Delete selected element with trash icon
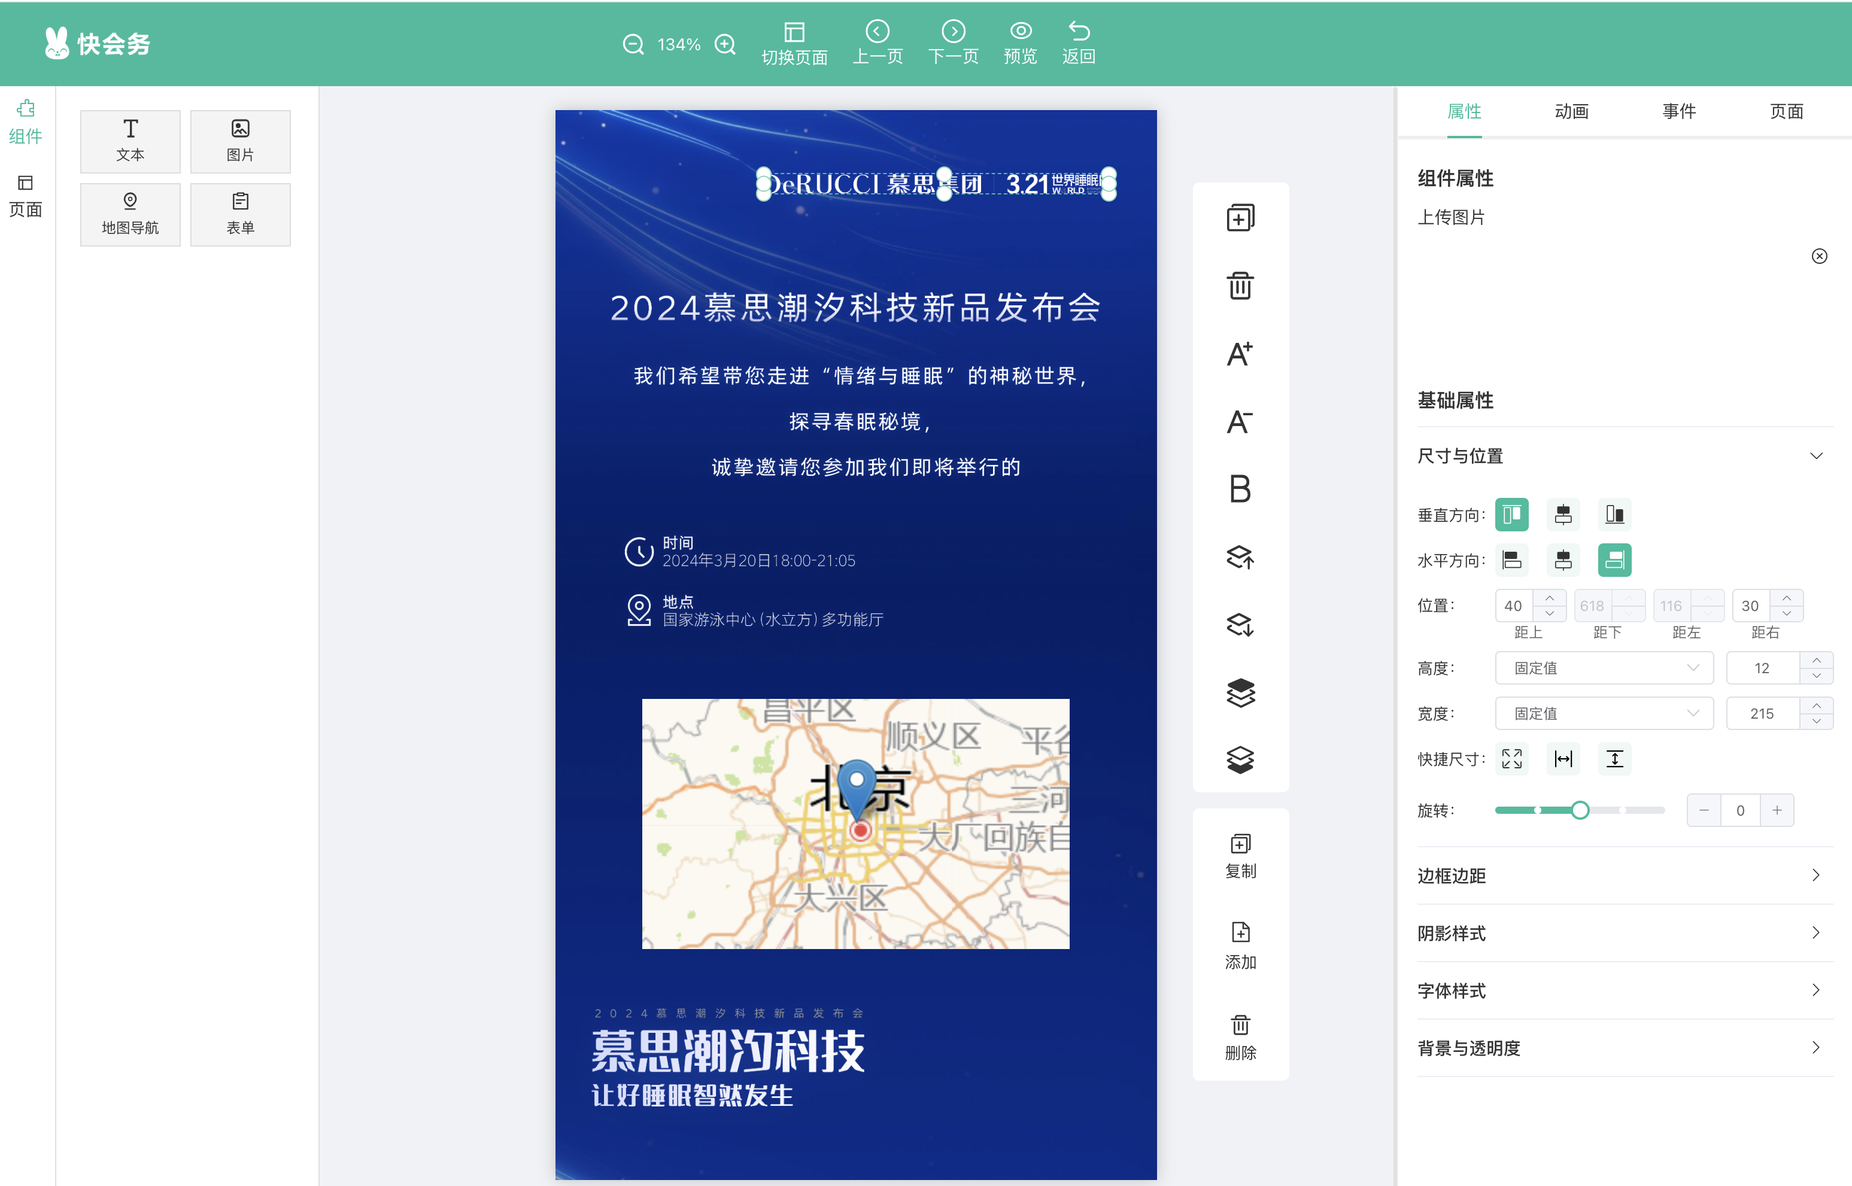The width and height of the screenshot is (1852, 1186). tap(1240, 285)
